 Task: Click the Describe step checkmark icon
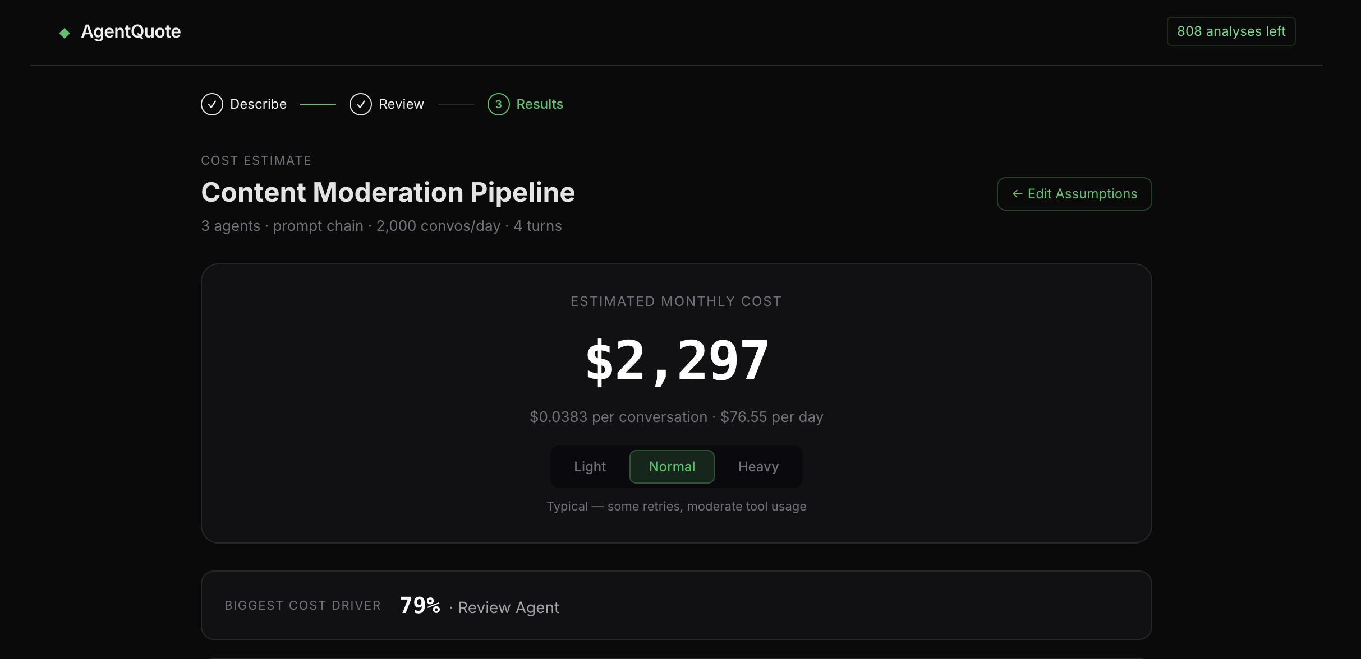pos(211,104)
